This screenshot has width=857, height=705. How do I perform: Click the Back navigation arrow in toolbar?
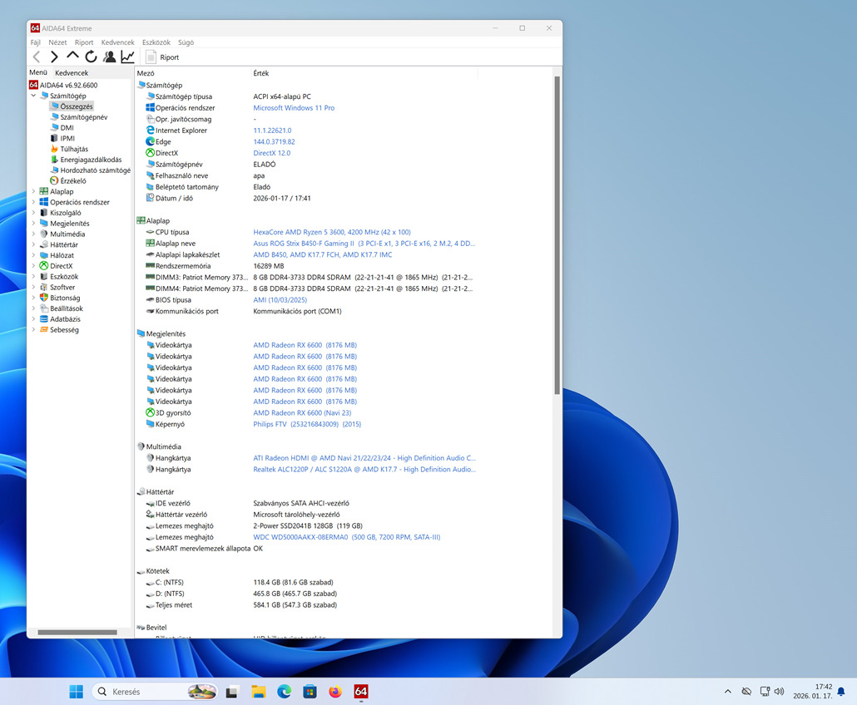(x=37, y=57)
